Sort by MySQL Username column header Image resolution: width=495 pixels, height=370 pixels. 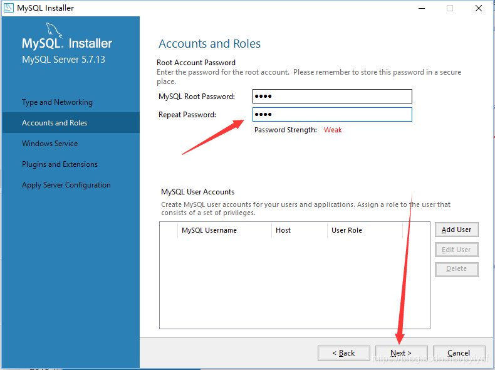coord(224,230)
